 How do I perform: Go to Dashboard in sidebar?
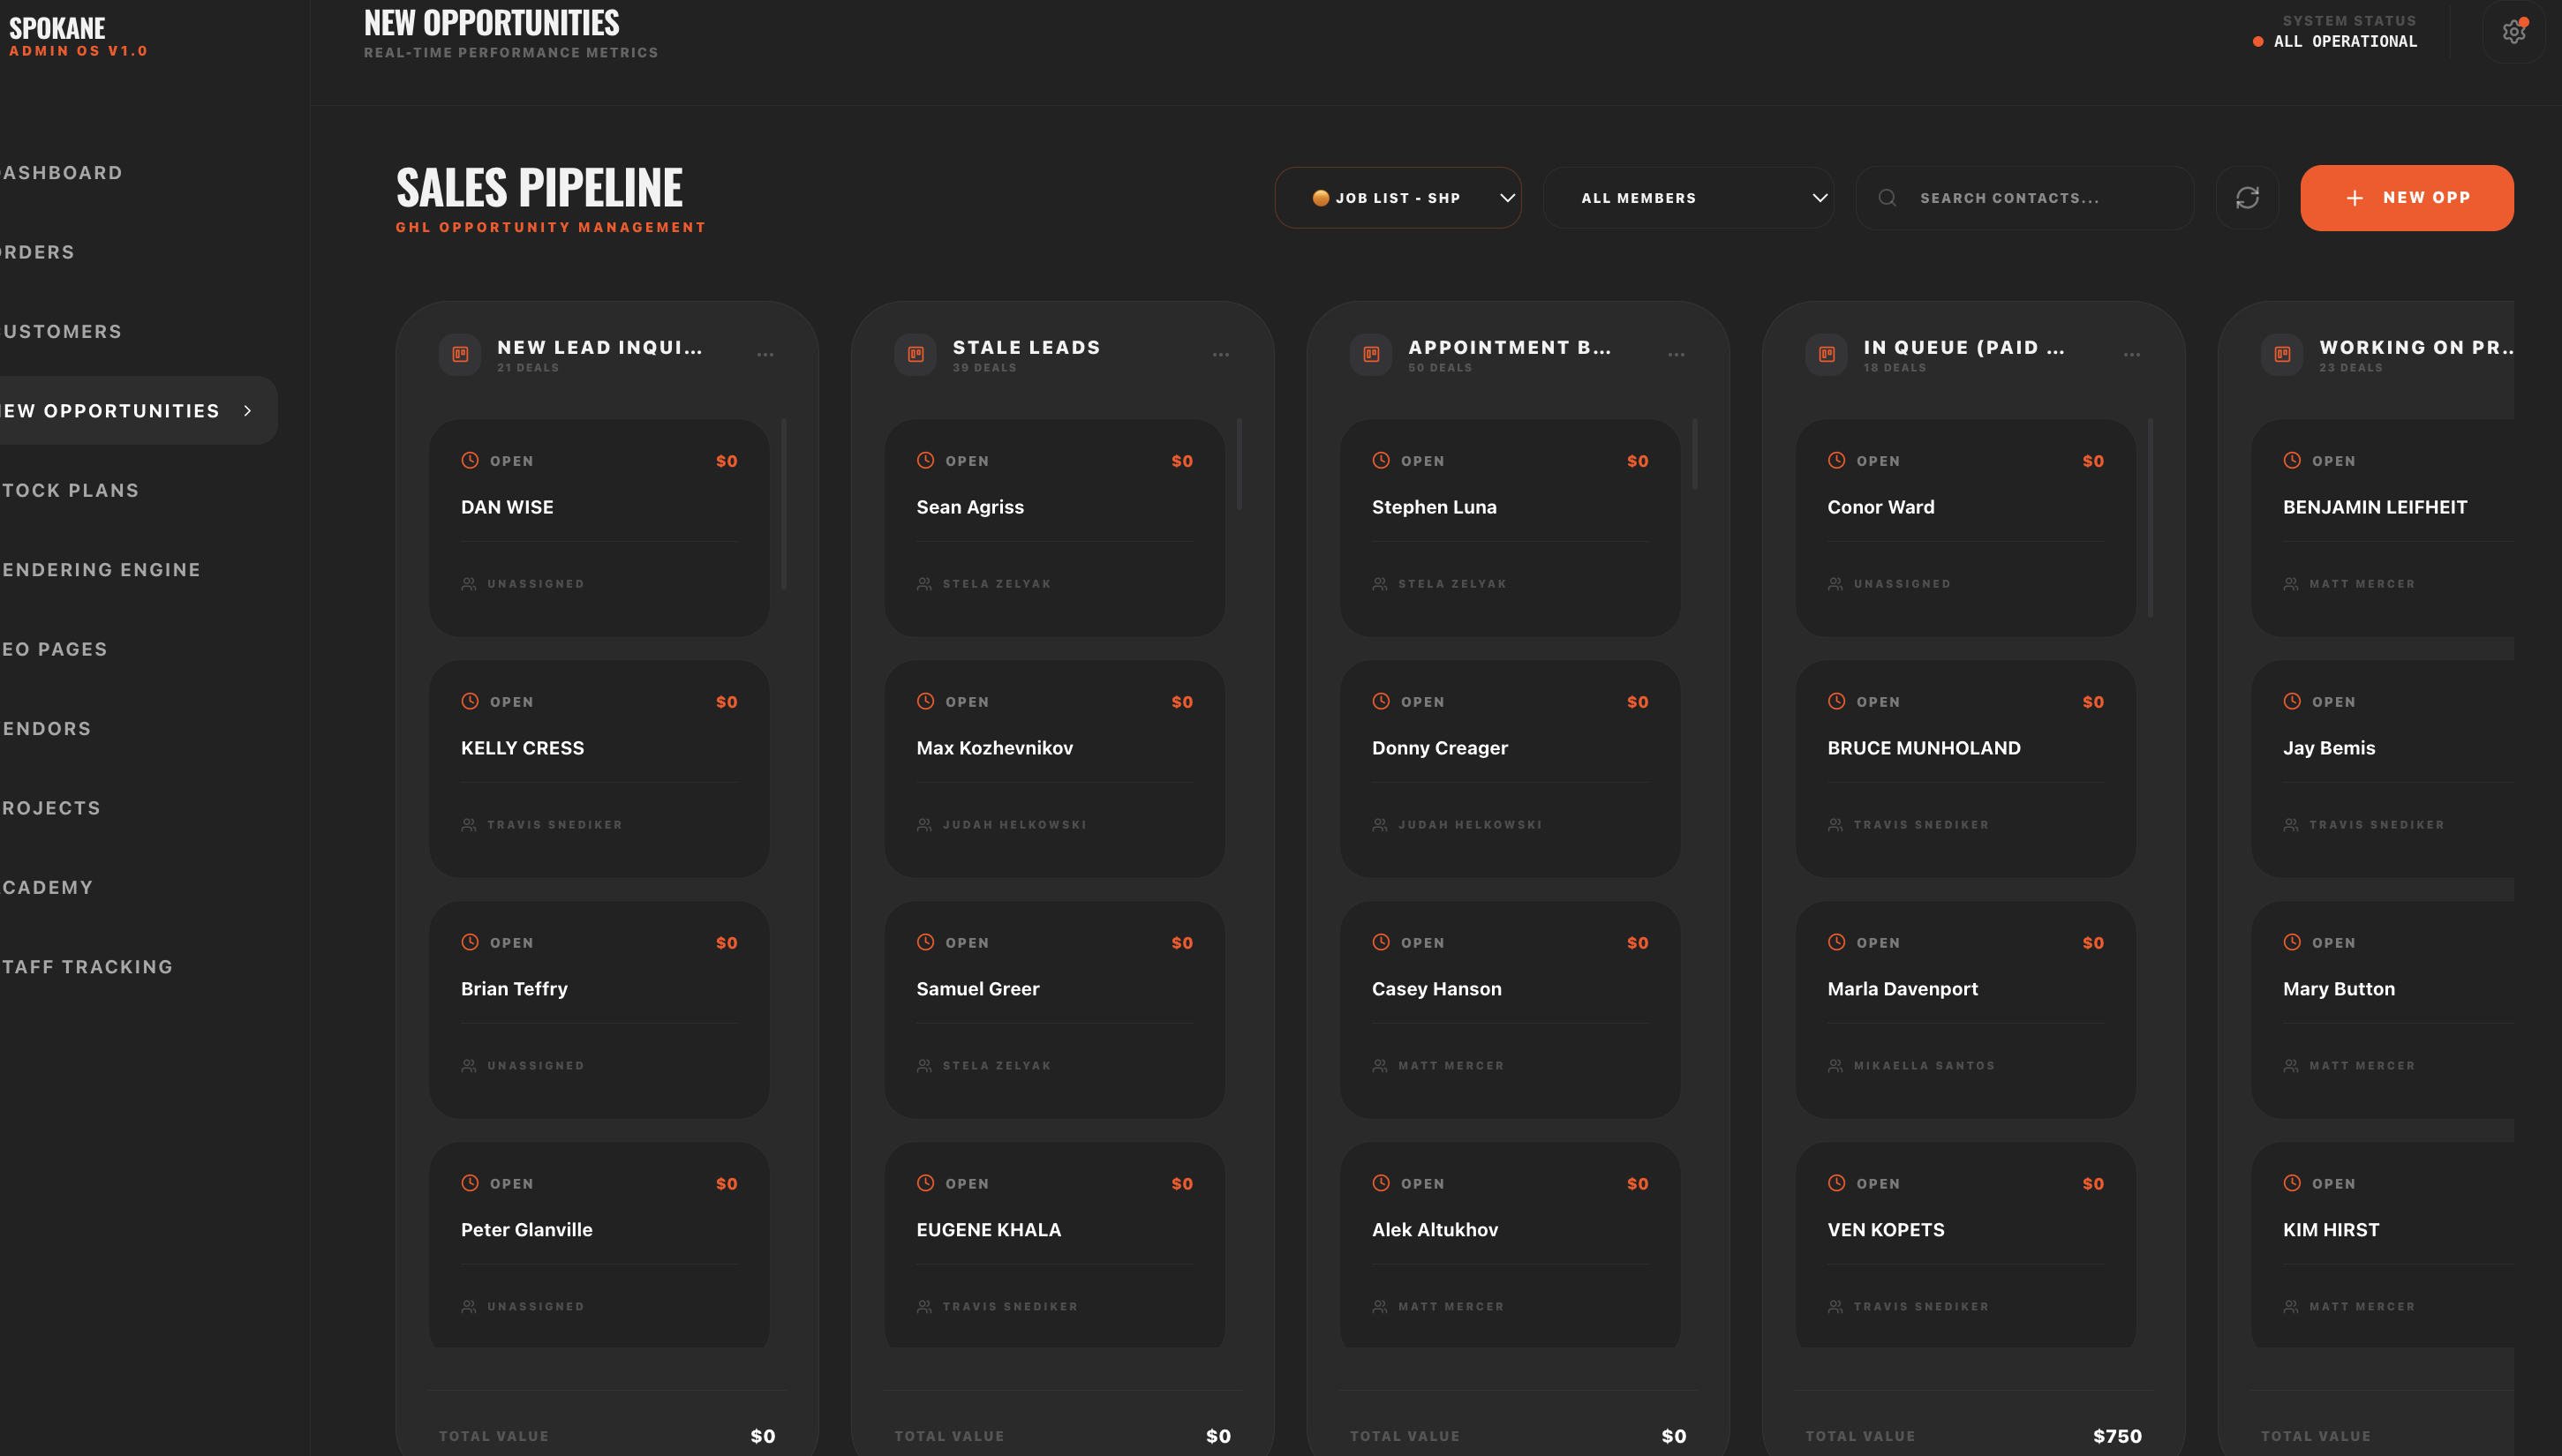click(x=61, y=173)
